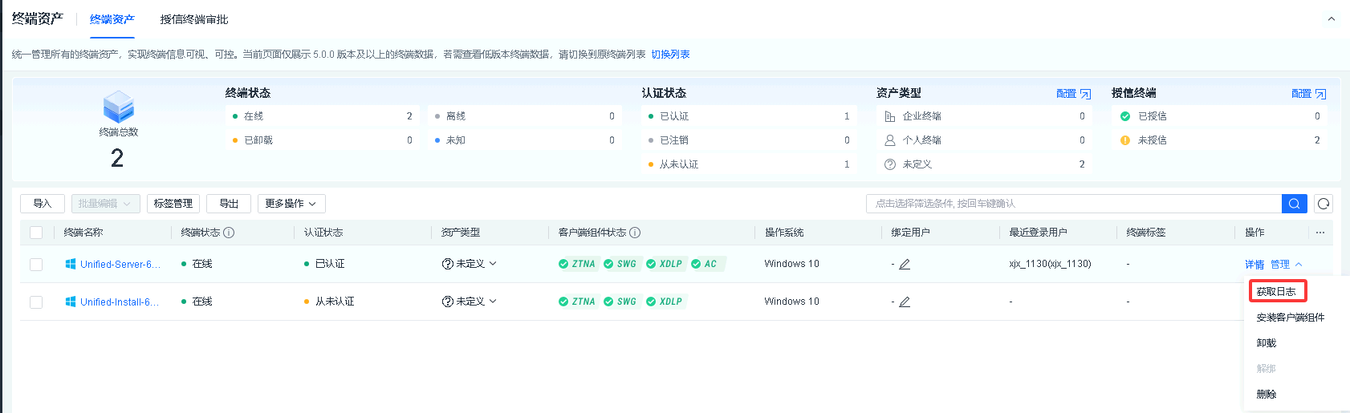Click edit pencil for Unified-Install bound user
Image resolution: width=1350 pixels, height=413 pixels.
(x=905, y=302)
